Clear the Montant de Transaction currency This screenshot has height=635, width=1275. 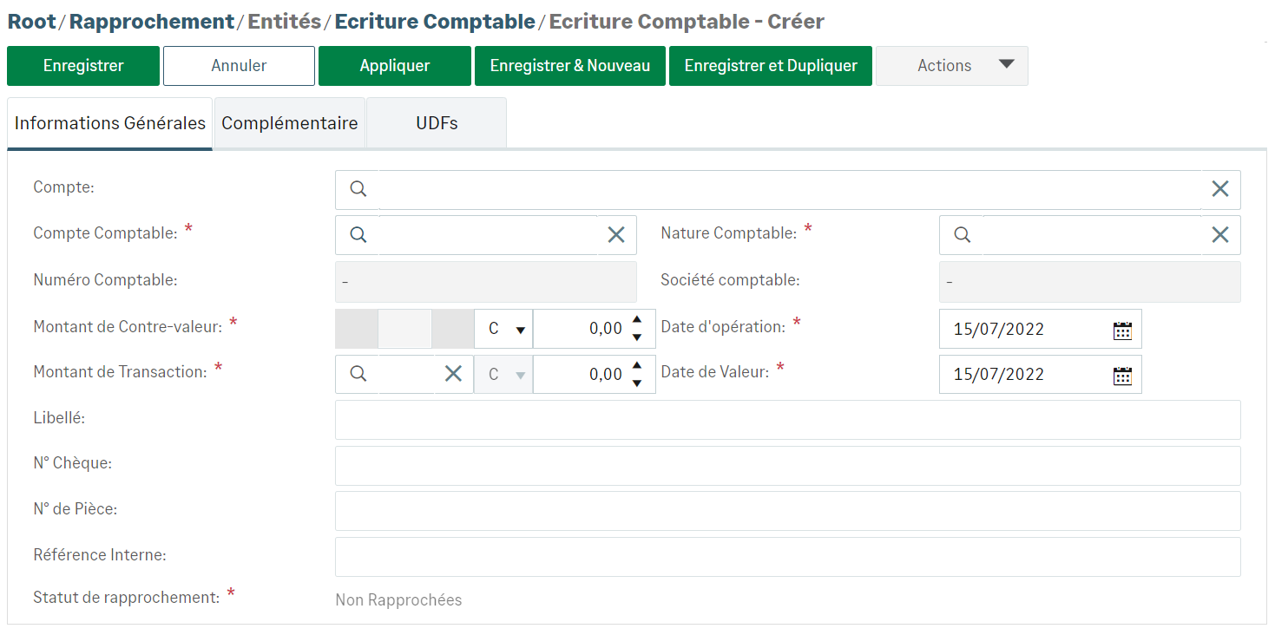[x=453, y=374]
